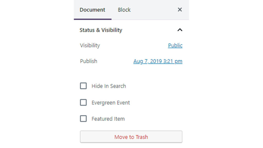
Task: Tick the Hide In Search checkbox
Action: 83,86
